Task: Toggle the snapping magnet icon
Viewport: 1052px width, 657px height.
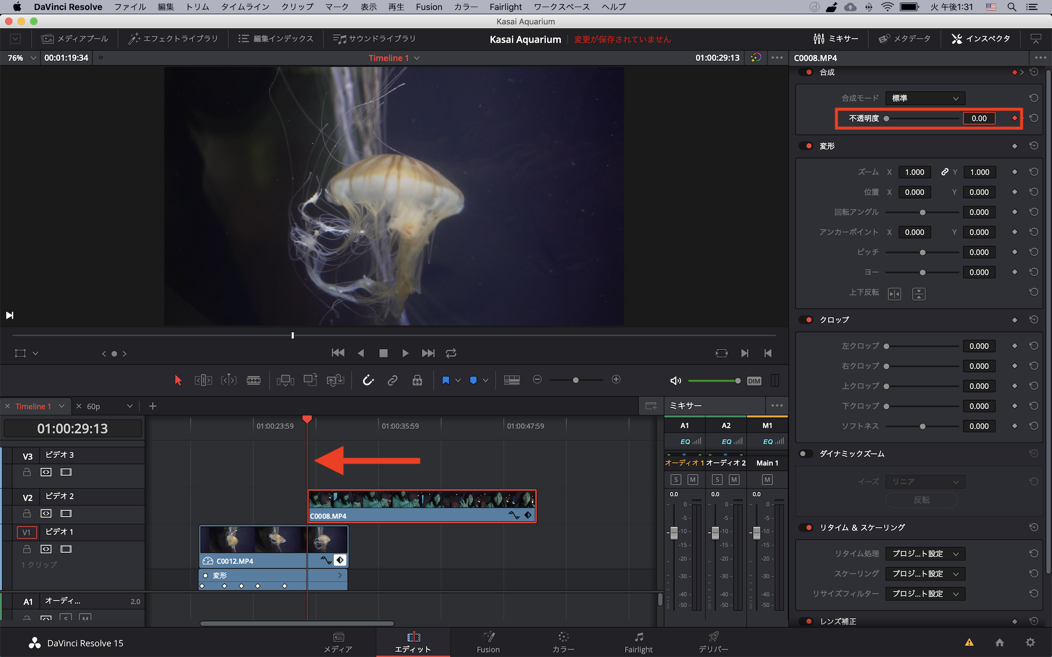Action: point(368,380)
